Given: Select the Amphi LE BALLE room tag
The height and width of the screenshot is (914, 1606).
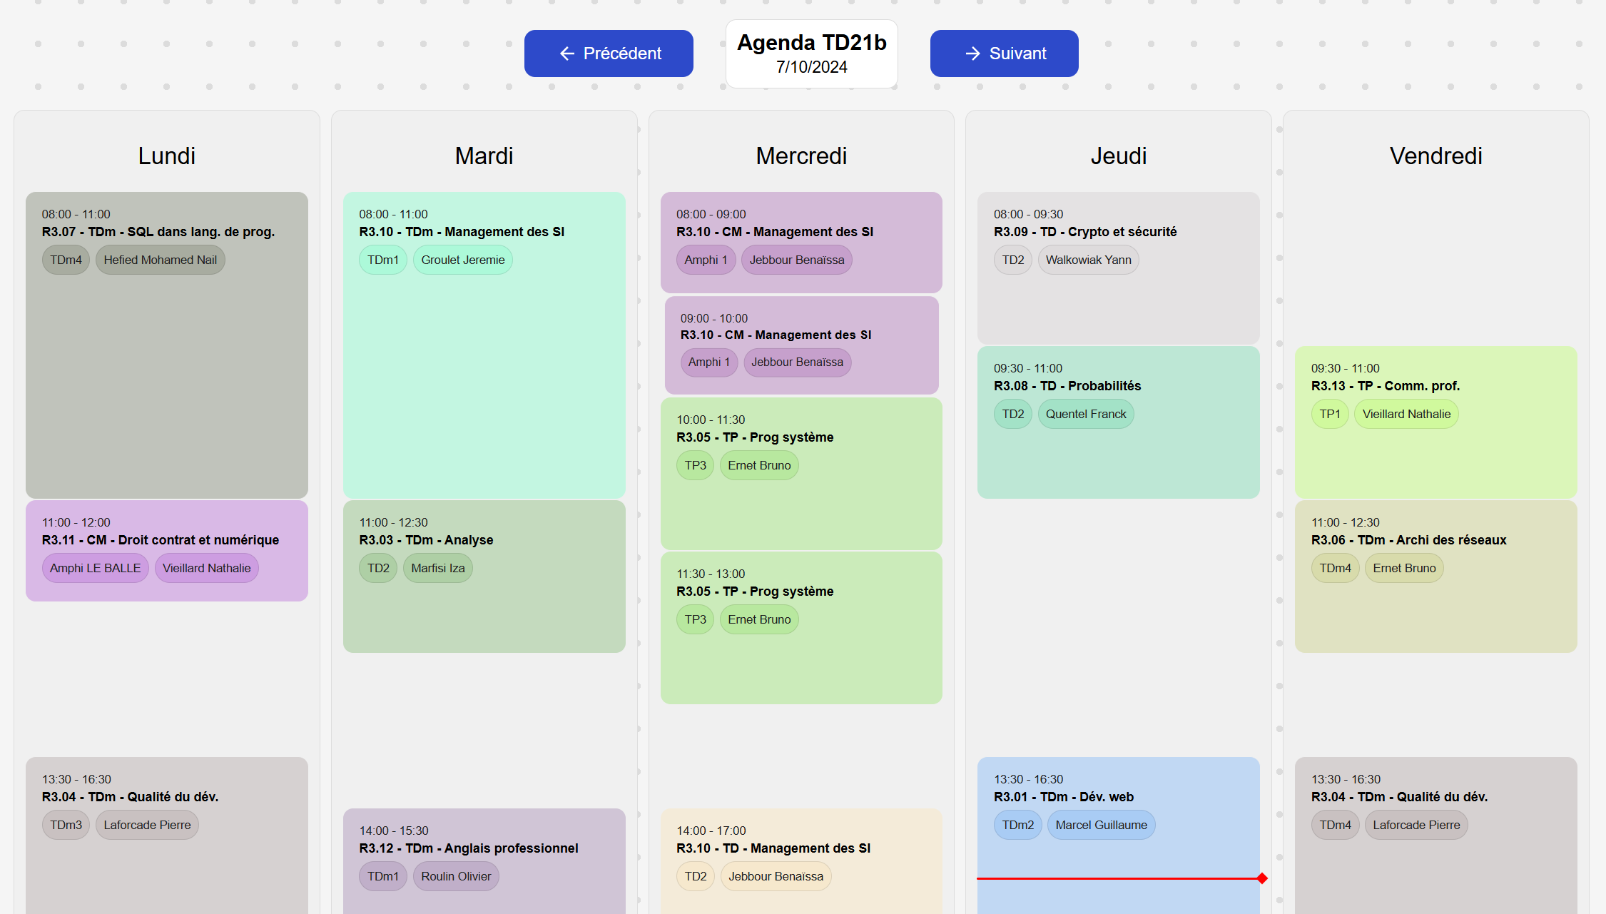Looking at the screenshot, I should [95, 569].
